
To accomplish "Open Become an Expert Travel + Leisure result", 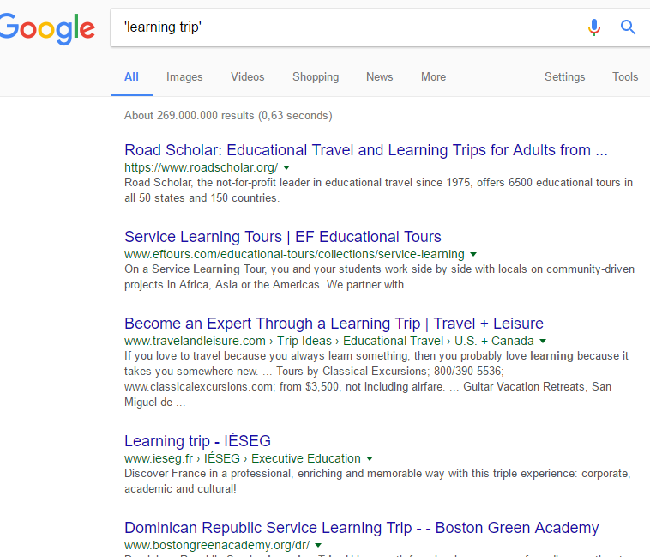I will tap(334, 324).
